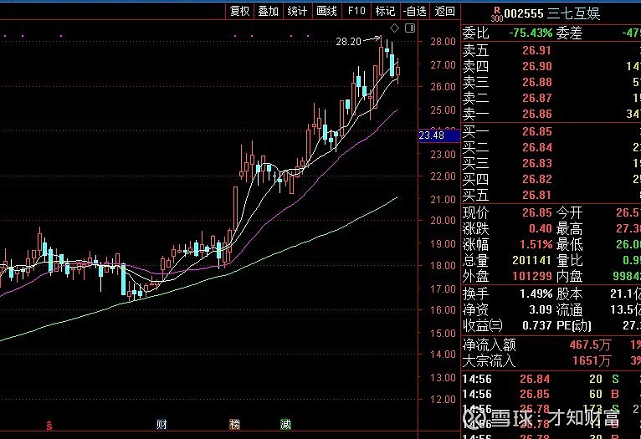641x439 pixels.
Task: Click the 最低 low price label
Action: (x=569, y=245)
